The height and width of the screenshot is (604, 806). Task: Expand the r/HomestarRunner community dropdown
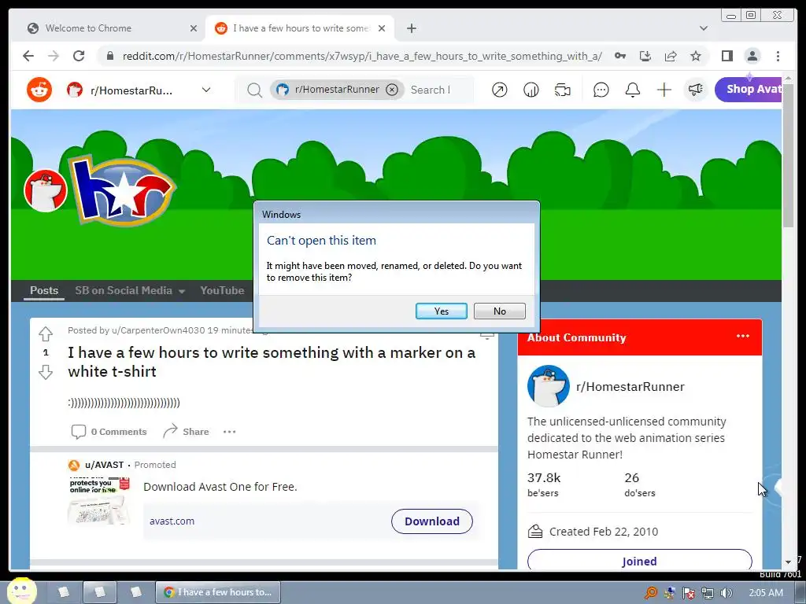[206, 90]
